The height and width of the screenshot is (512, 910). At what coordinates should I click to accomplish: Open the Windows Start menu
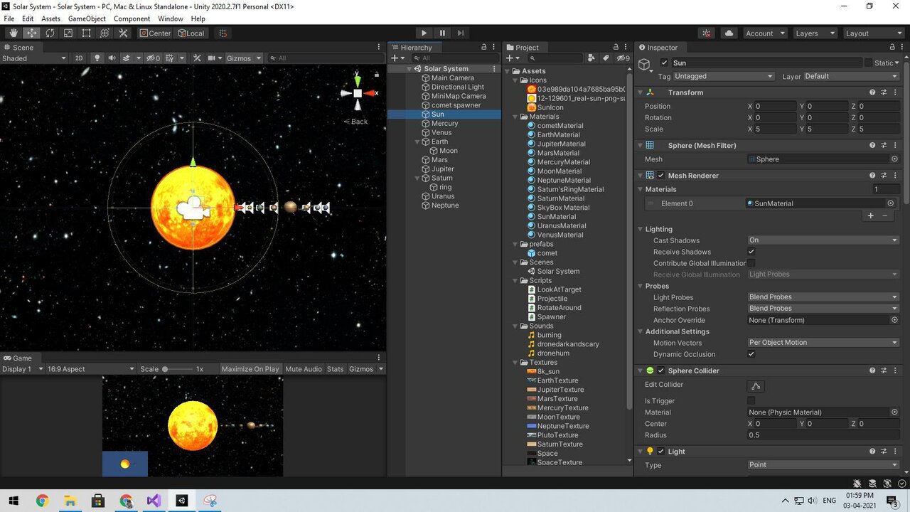click(14, 501)
